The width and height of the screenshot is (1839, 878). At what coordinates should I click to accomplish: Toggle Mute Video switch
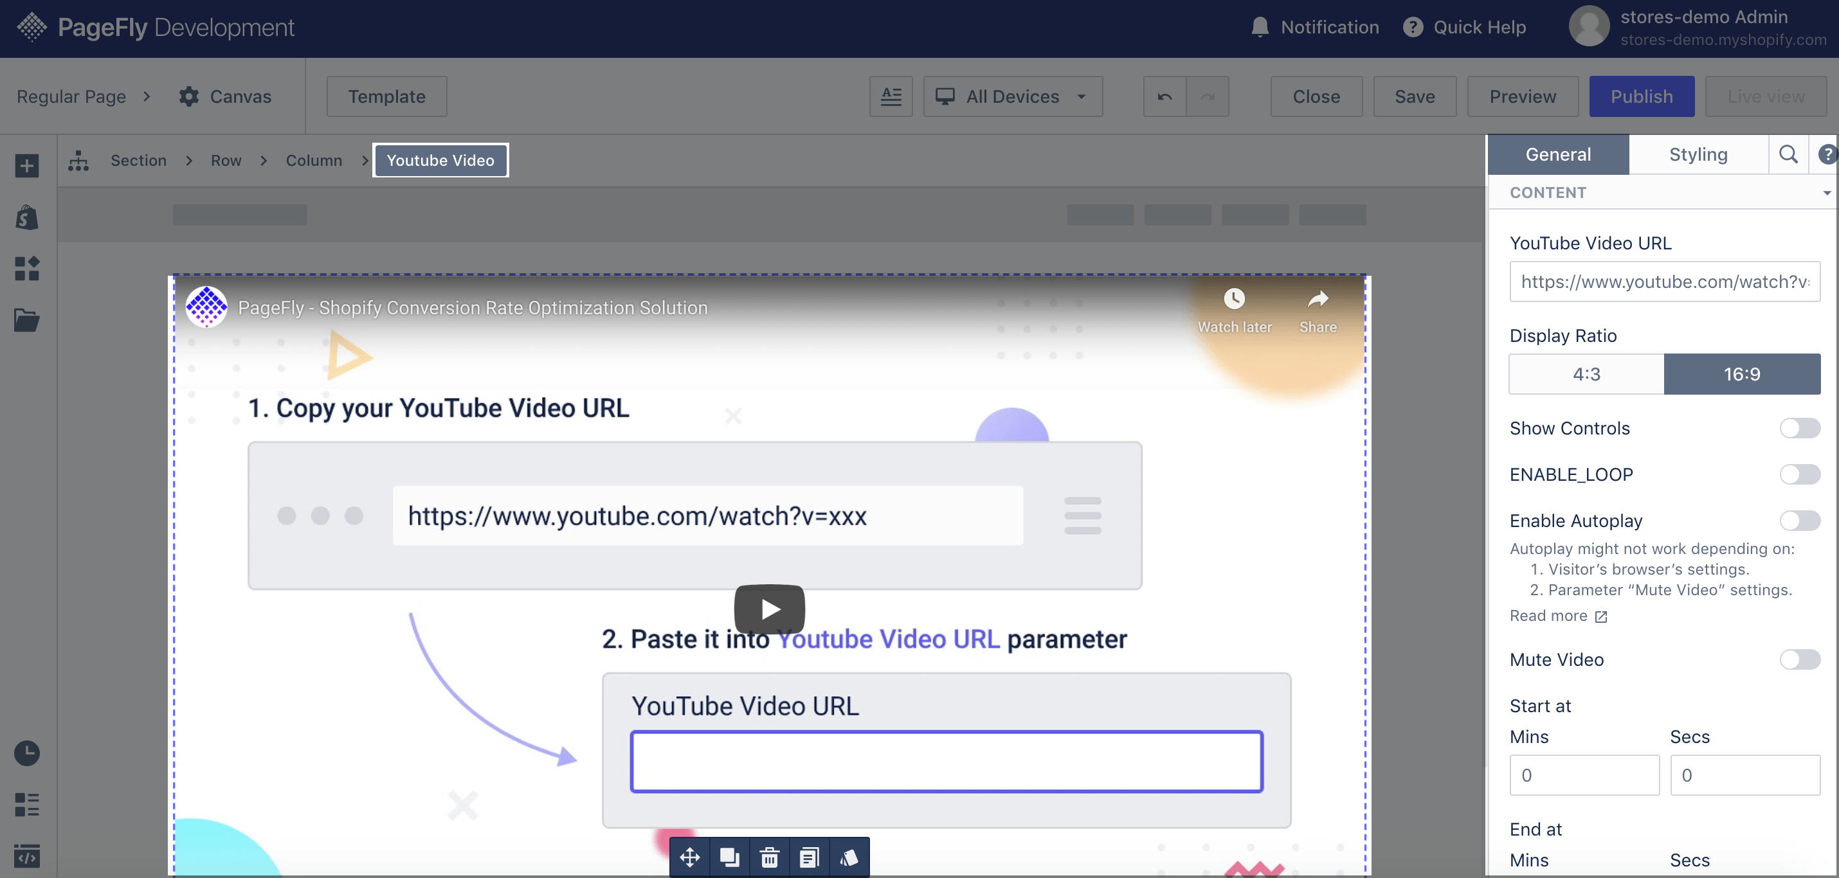1800,659
